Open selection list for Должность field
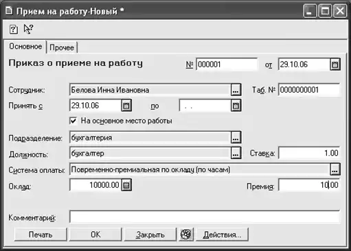The height and width of the screenshot is (251, 351). 236,153
